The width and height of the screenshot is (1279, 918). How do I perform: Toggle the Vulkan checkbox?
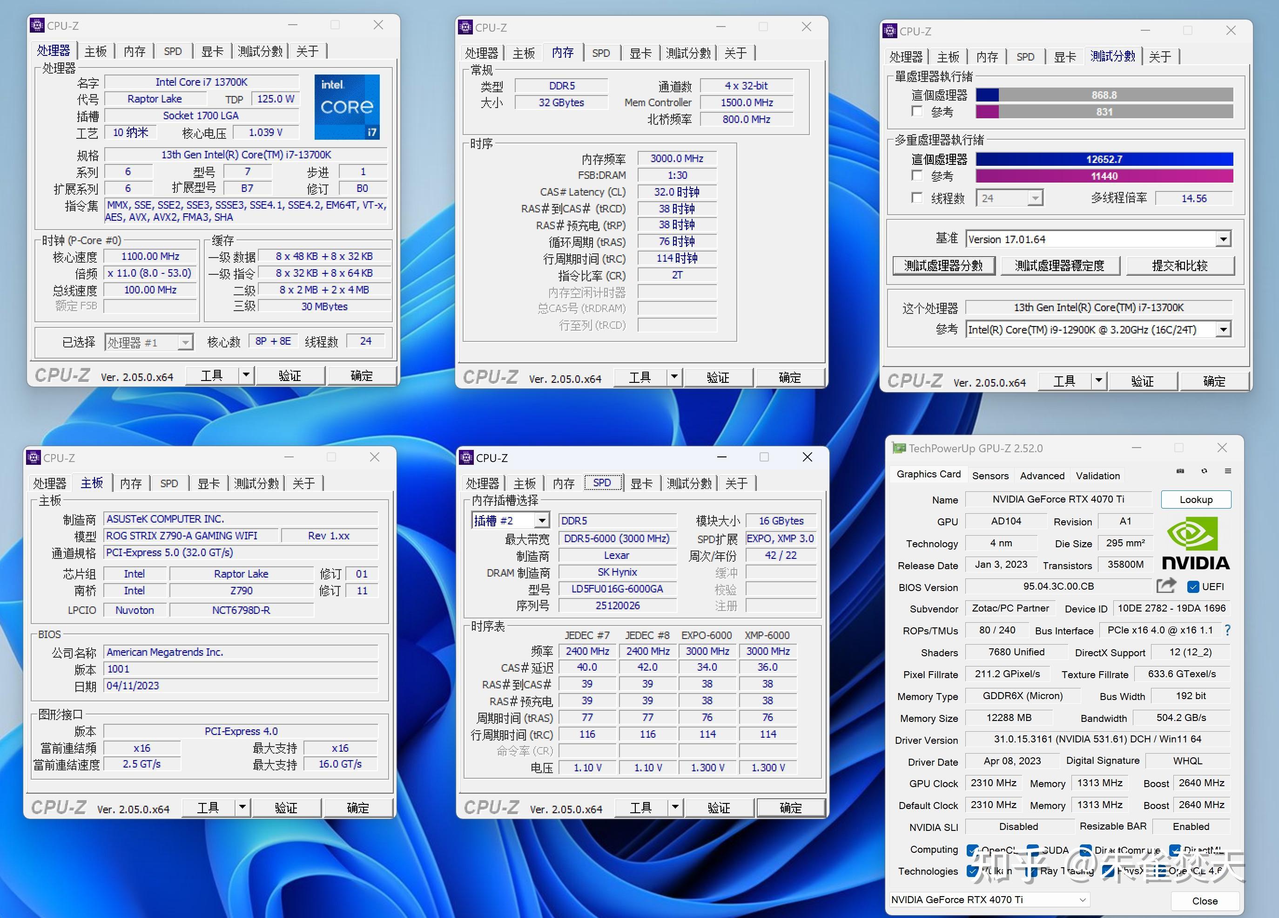[972, 871]
